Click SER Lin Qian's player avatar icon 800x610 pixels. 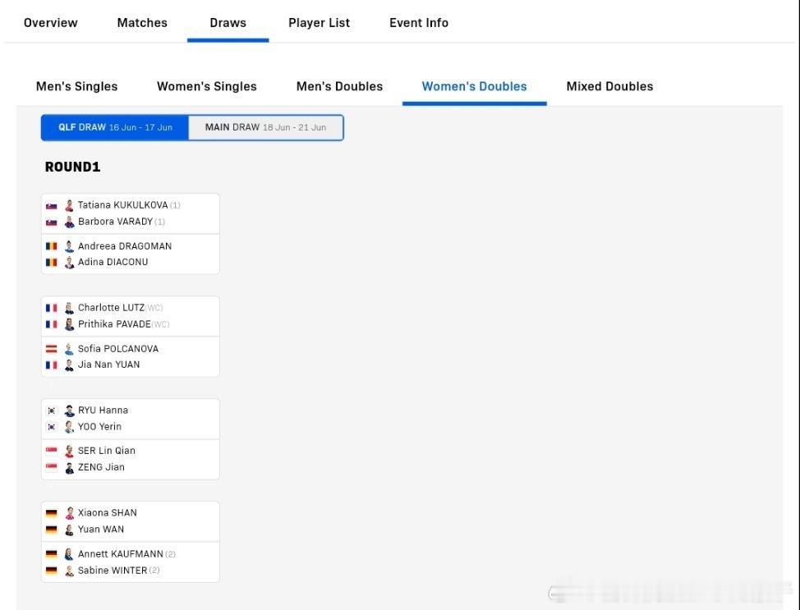point(69,451)
